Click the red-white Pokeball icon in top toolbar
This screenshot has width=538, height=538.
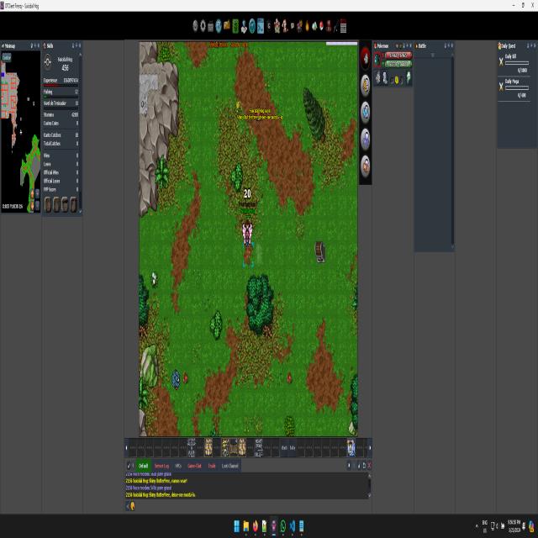pos(321,25)
